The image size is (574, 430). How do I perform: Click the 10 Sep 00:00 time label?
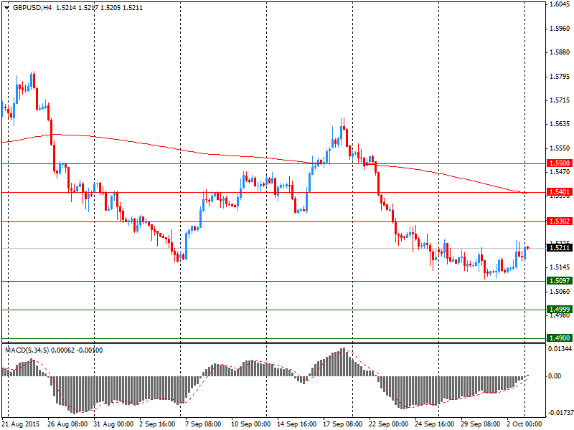tap(250, 424)
